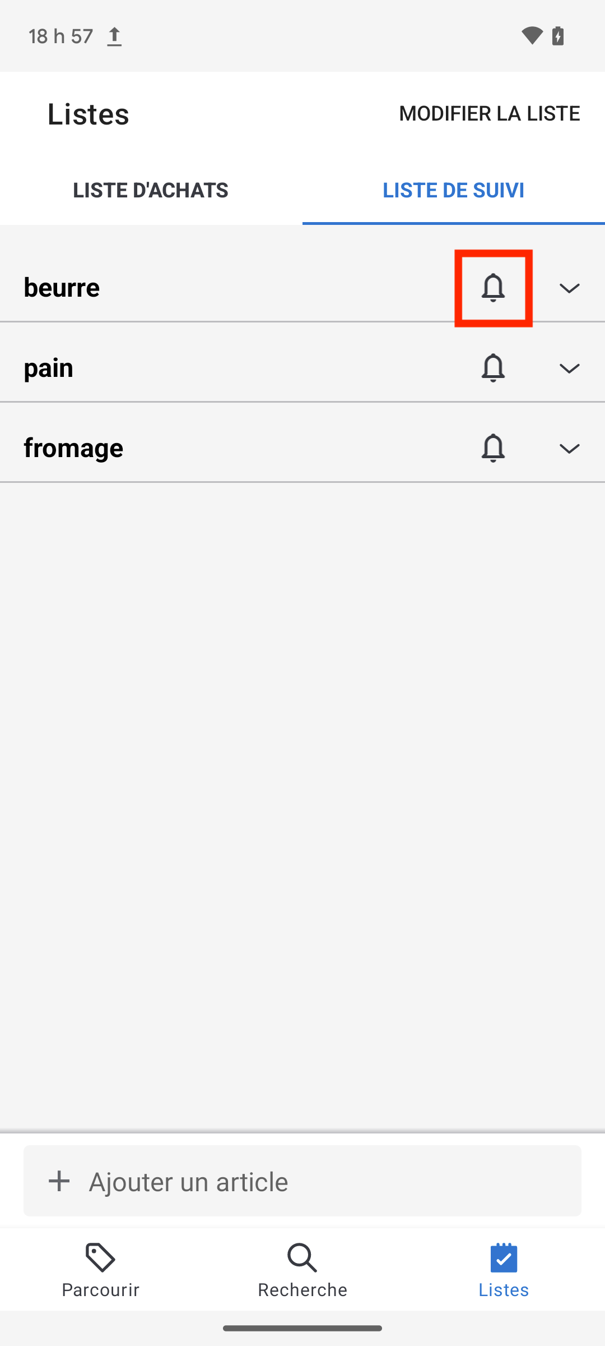
Task: Expand the pain item chevron
Action: click(569, 368)
